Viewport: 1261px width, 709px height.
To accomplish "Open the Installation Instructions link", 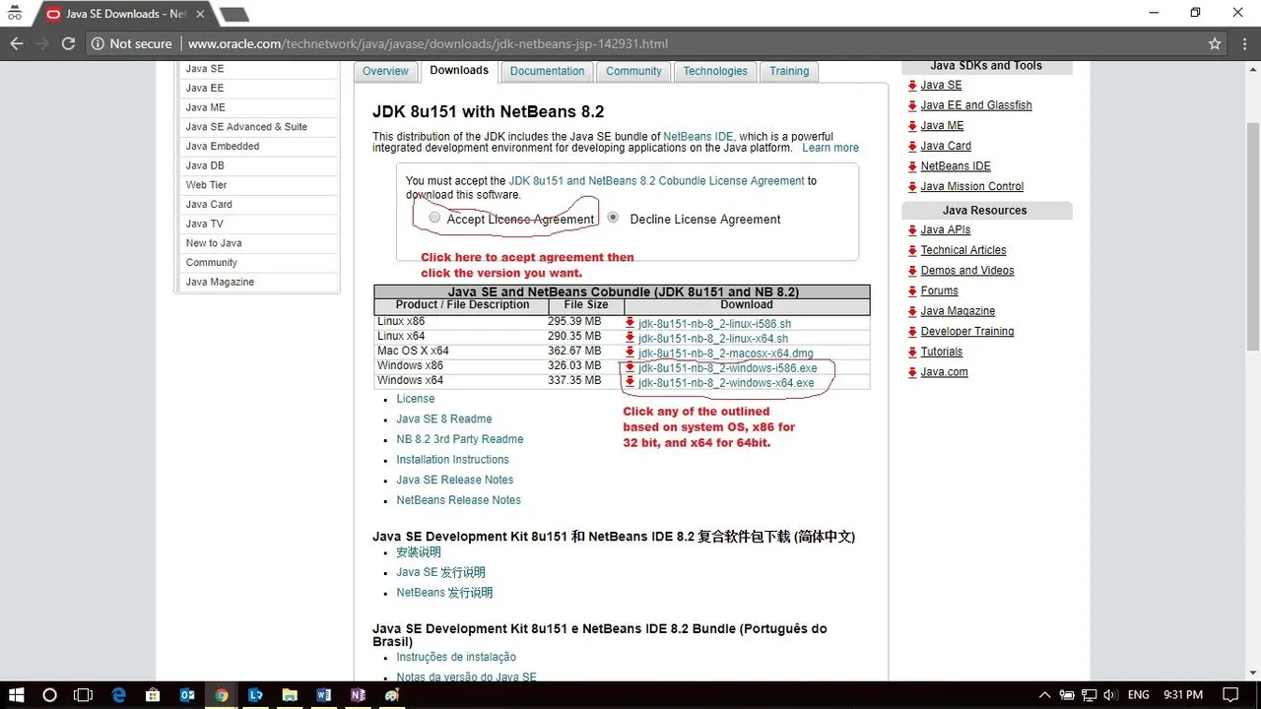I will coord(452,460).
